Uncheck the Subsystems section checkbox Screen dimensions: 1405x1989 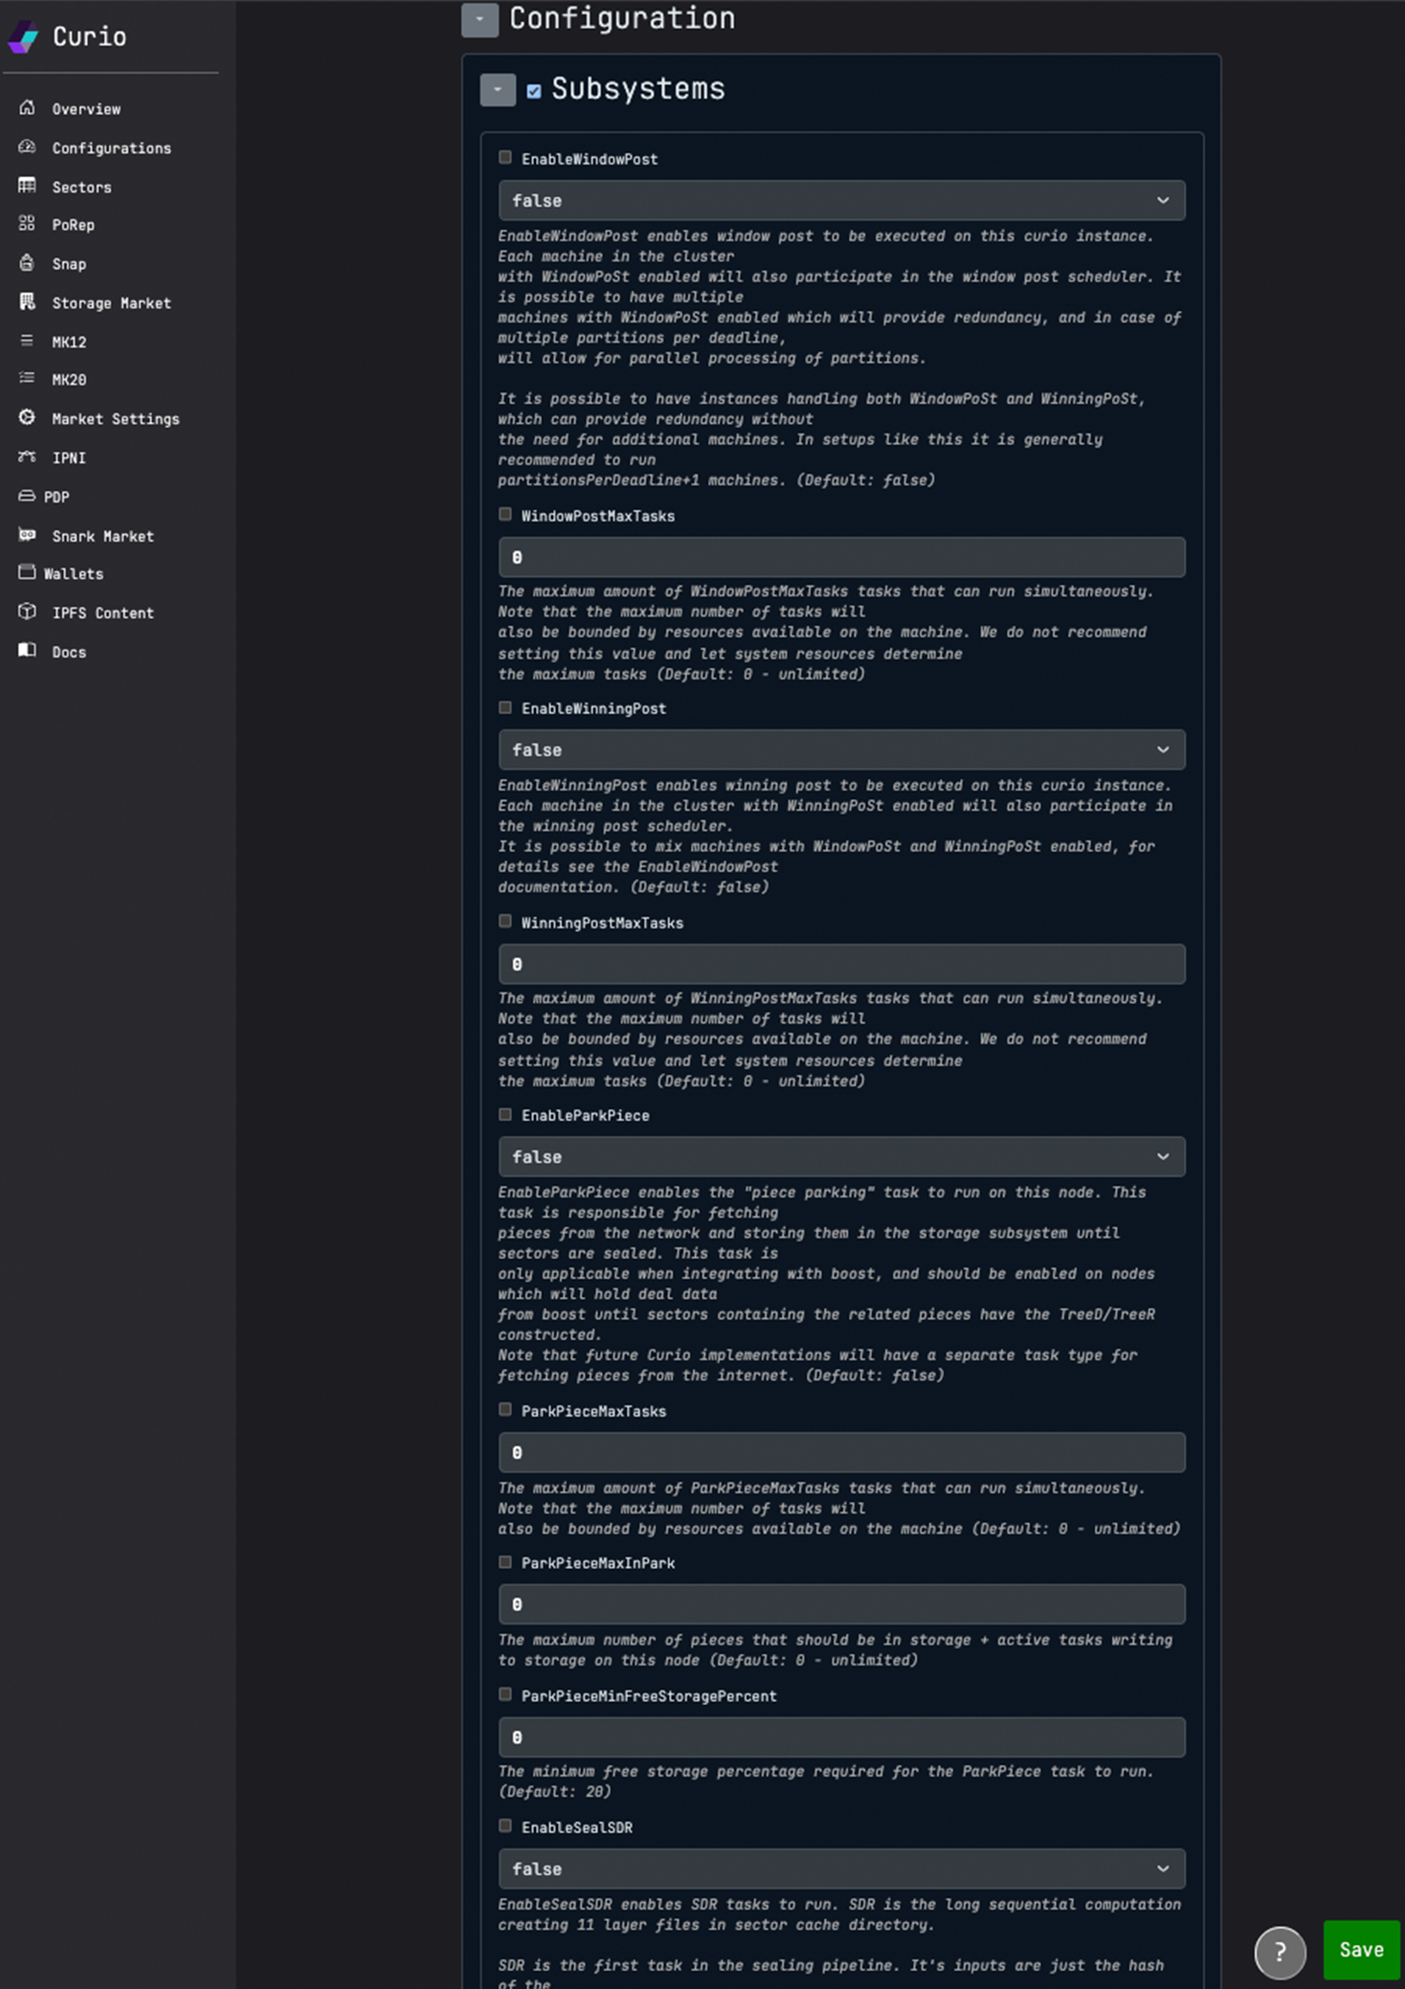tap(534, 91)
